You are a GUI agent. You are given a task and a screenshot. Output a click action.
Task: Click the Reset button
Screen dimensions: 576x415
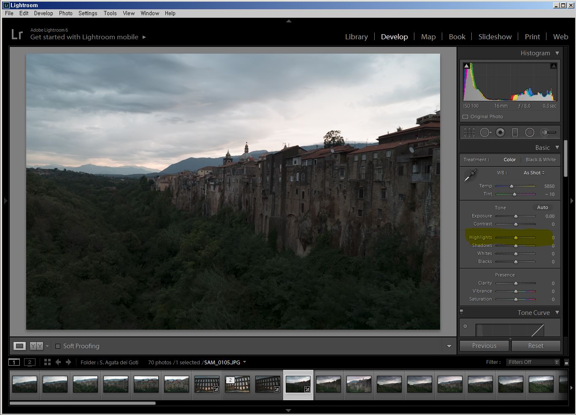(x=535, y=346)
